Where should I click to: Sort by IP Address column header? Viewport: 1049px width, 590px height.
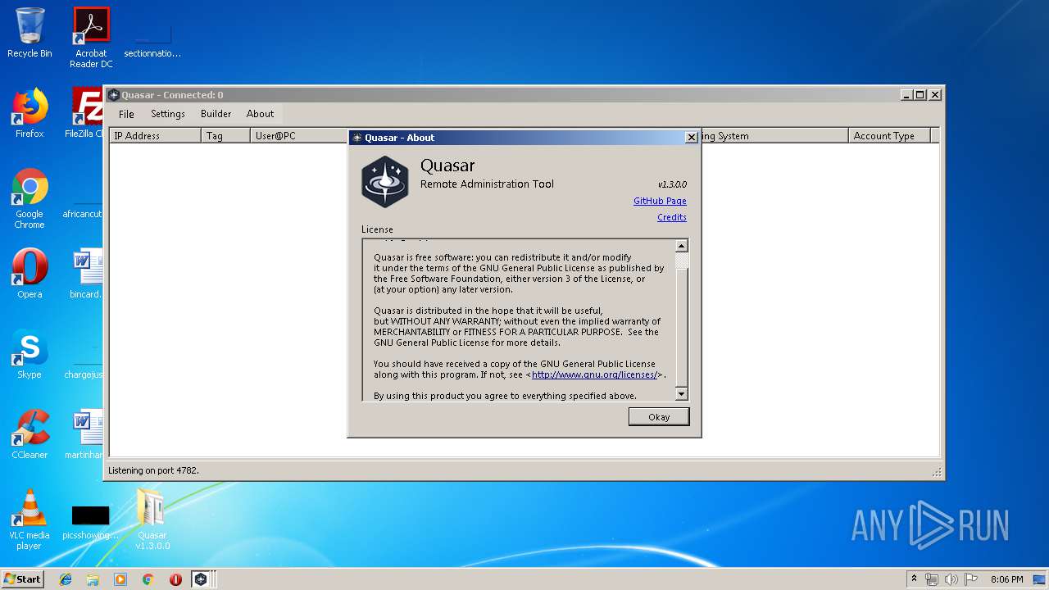156,136
